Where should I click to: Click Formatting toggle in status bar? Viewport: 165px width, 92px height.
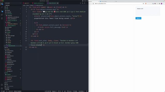pos(81,91)
